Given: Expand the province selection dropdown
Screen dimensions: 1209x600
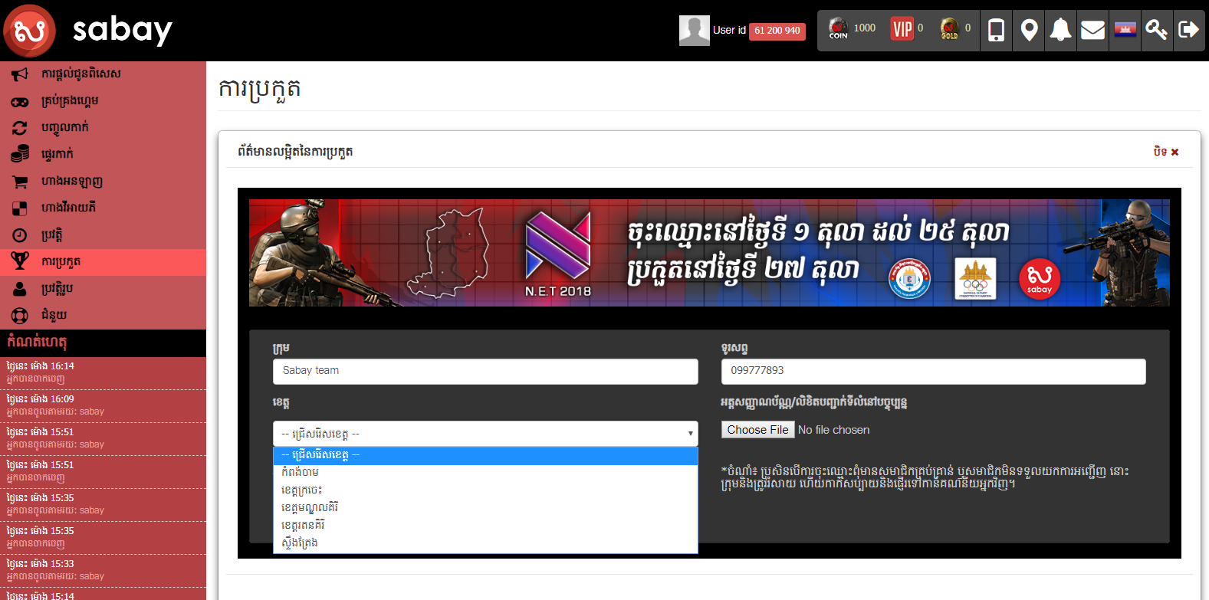Looking at the screenshot, I should (x=485, y=434).
